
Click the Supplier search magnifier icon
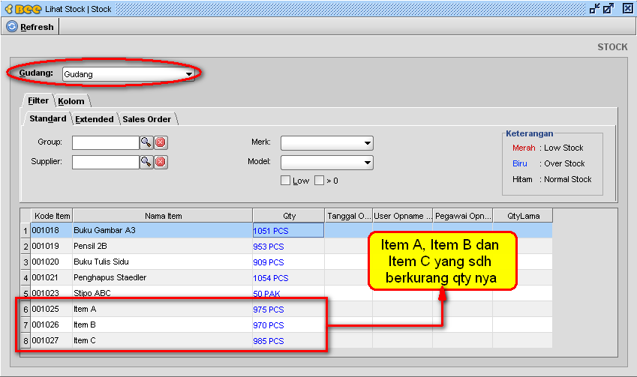pyautogui.click(x=146, y=162)
